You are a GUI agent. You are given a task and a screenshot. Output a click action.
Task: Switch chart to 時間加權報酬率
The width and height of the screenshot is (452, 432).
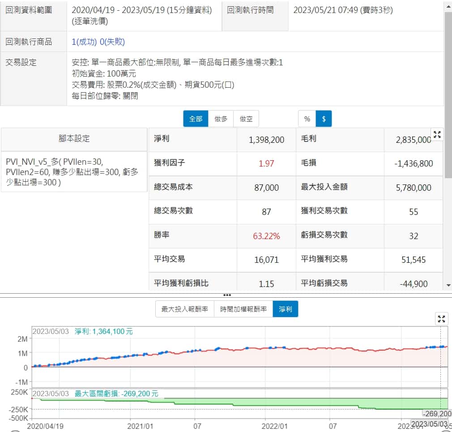click(x=243, y=309)
